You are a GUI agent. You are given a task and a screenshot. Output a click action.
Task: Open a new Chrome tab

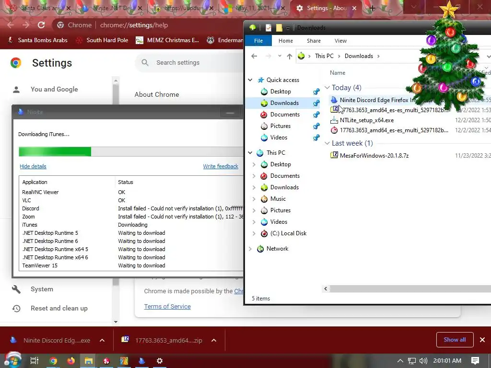tap(372, 9)
